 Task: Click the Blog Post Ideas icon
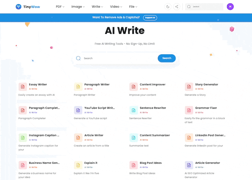pyautogui.click(x=134, y=165)
